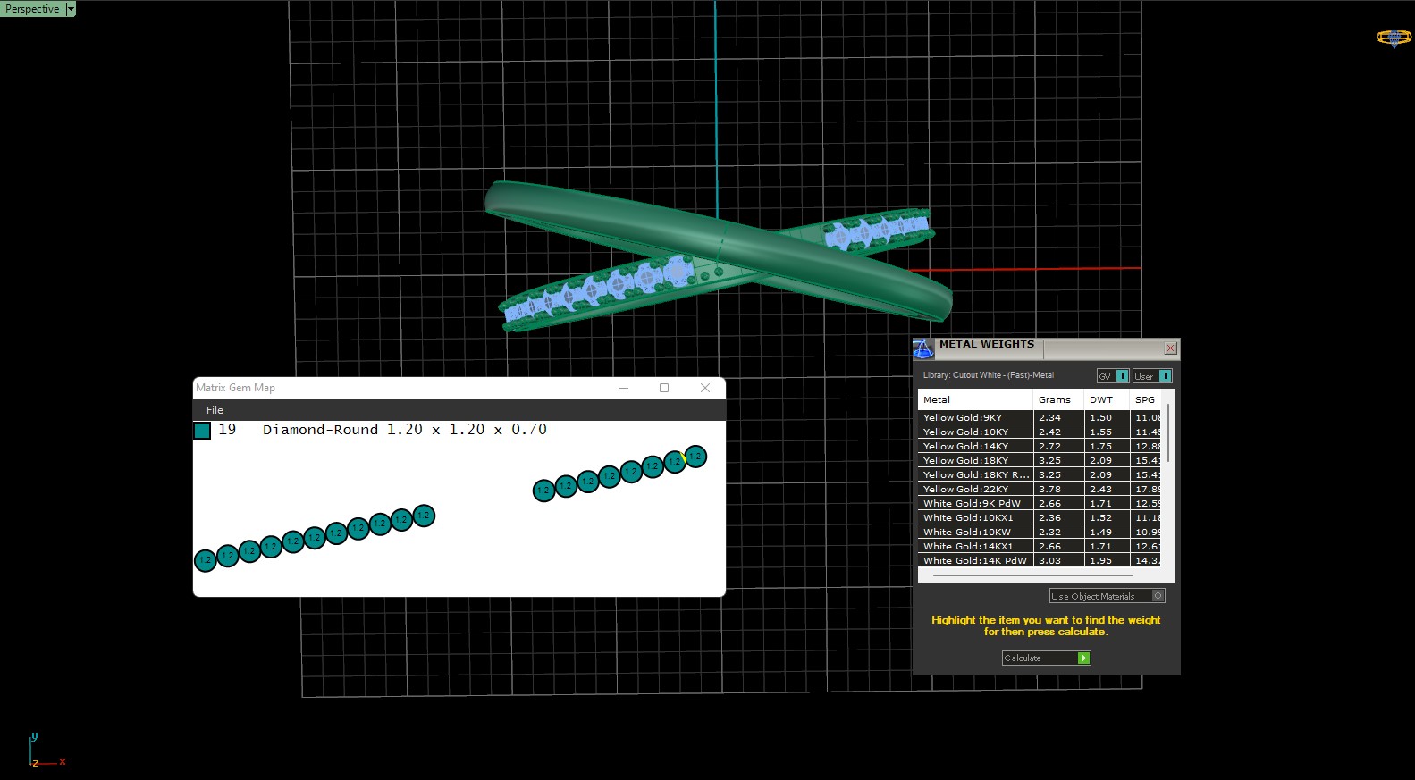1415x780 pixels.
Task: Click the teal diamond color swatch
Action: tap(203, 431)
